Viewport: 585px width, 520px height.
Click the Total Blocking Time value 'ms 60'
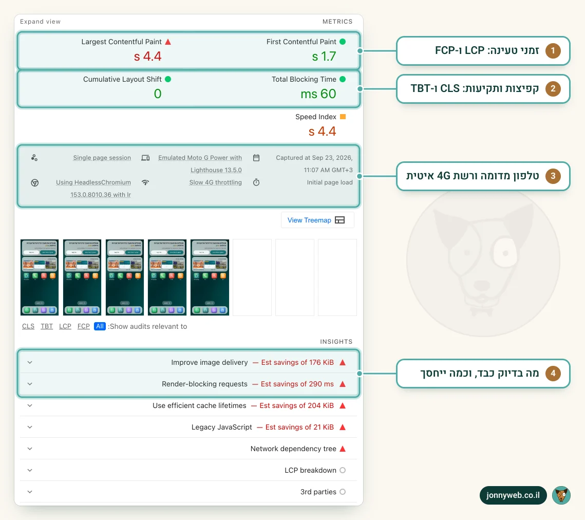[x=318, y=94]
